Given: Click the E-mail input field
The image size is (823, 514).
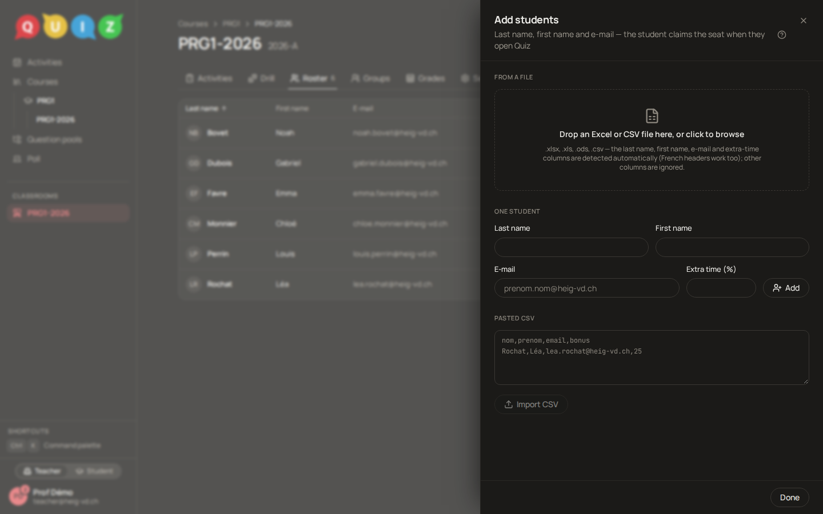Looking at the screenshot, I should [587, 288].
